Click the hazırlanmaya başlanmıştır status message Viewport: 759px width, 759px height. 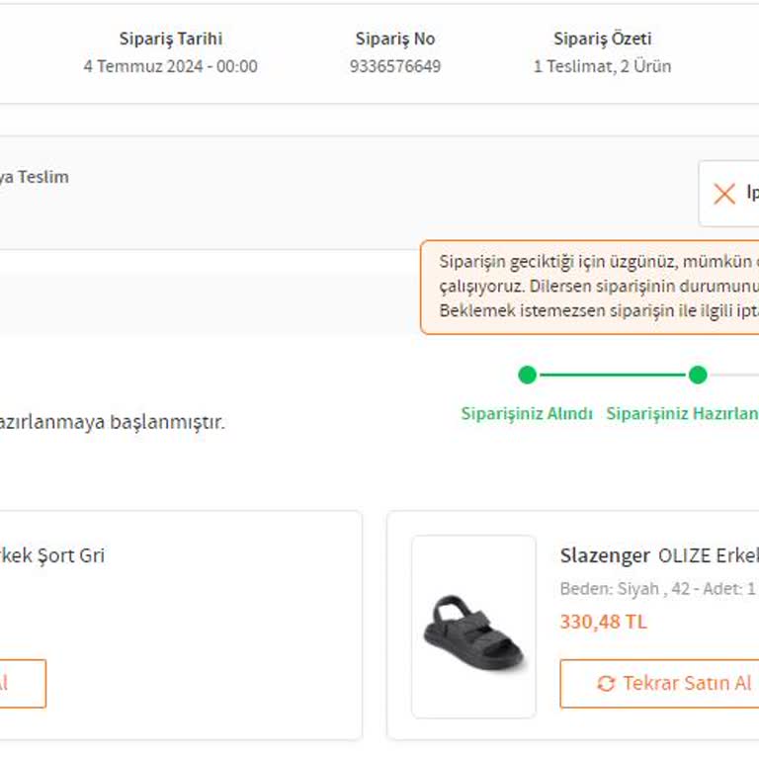click(113, 422)
